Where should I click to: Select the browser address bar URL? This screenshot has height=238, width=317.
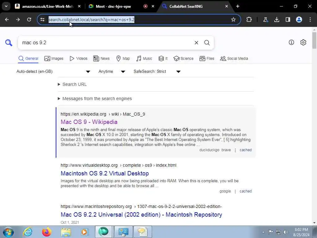(91, 20)
